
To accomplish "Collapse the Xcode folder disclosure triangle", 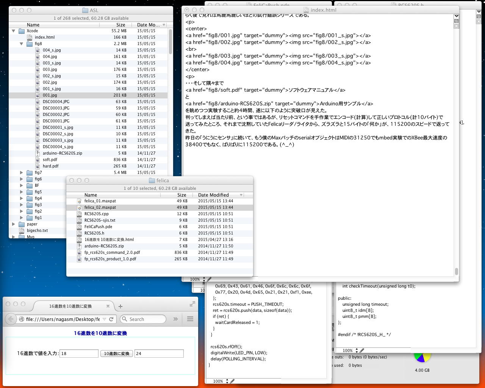I will click(x=14, y=31).
